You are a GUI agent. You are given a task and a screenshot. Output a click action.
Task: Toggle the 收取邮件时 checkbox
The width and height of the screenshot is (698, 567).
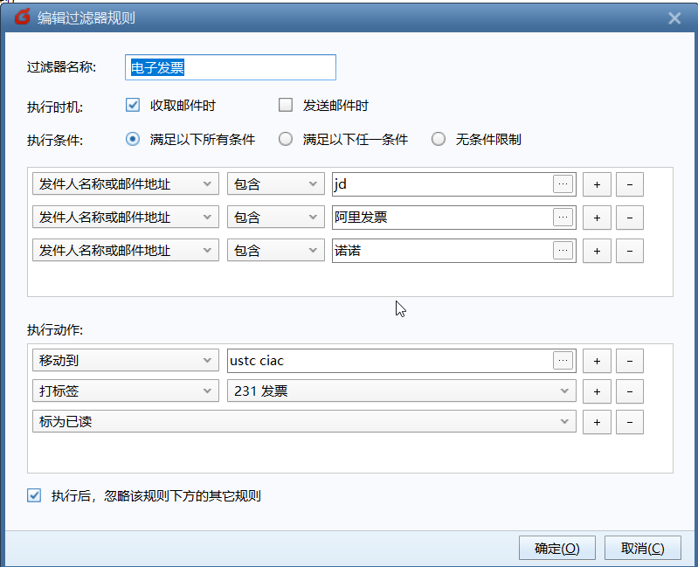[x=134, y=106]
